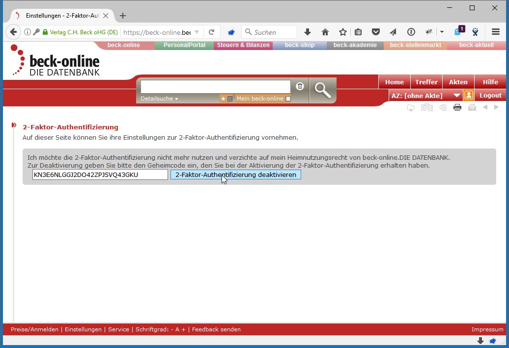This screenshot has height=348, width=509.
Task: Click the beck-online search input field
Action: coord(216,86)
